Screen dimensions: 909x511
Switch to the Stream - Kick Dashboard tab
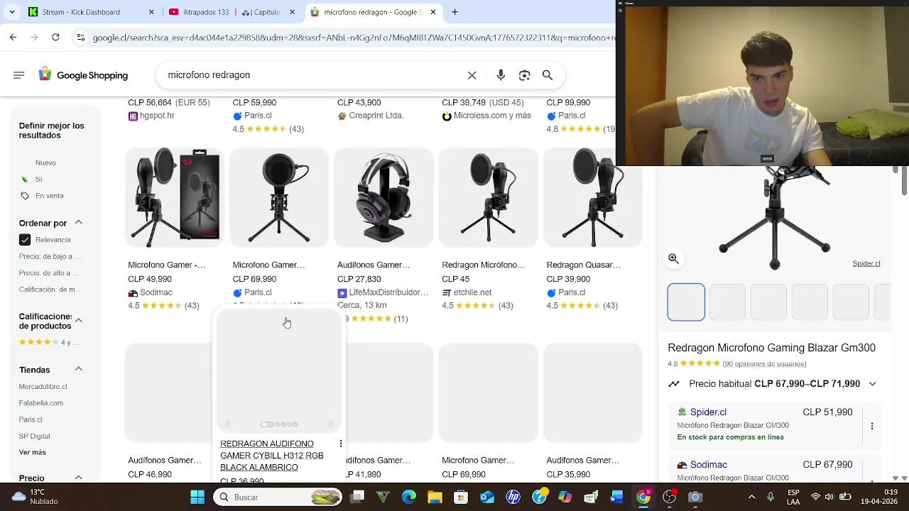(91, 12)
